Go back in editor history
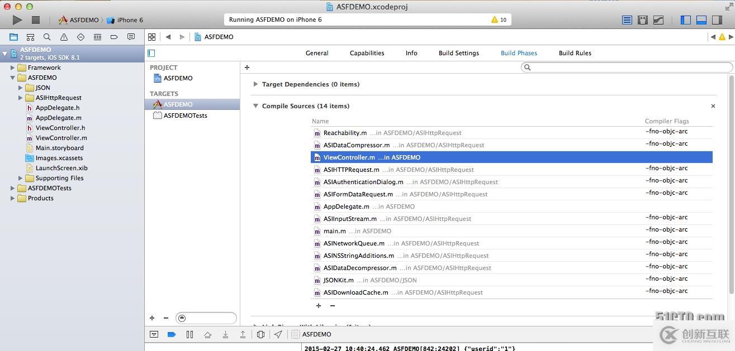This screenshot has height=351, width=735. pos(168,37)
